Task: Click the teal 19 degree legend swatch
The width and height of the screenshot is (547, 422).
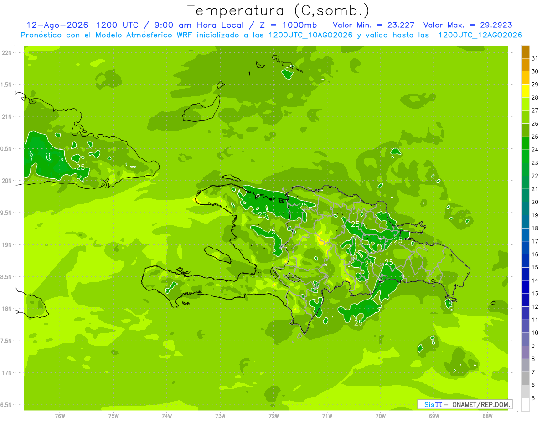Action: [526, 209]
